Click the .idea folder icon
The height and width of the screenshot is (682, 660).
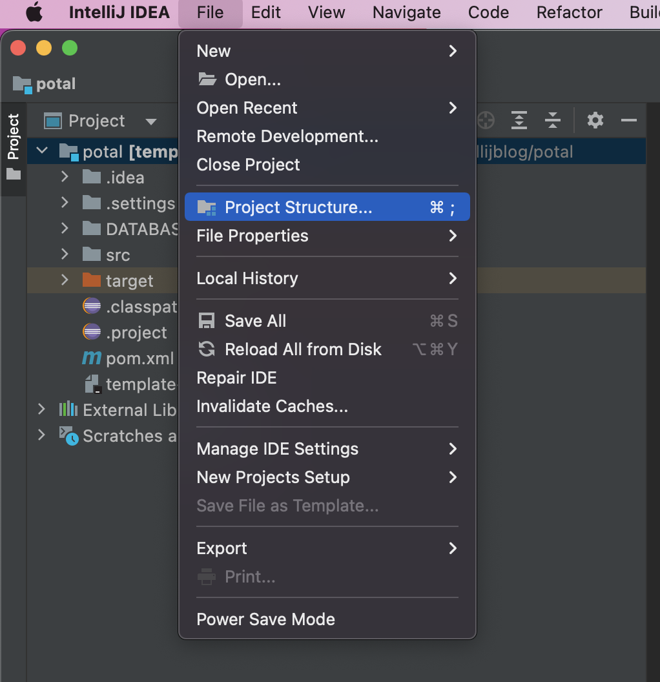pos(92,176)
